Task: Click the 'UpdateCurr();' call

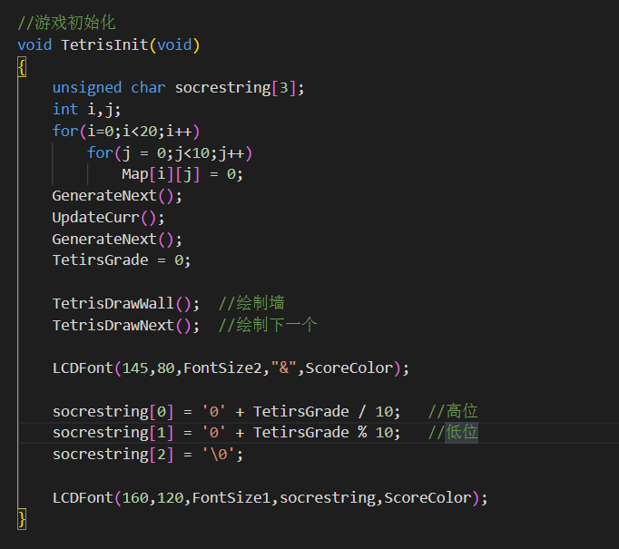Action: pos(109,218)
